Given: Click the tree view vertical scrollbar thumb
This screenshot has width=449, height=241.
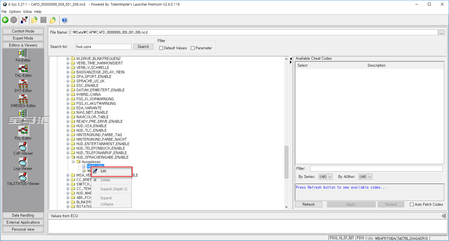Looking at the screenshot, I should pos(286,162).
